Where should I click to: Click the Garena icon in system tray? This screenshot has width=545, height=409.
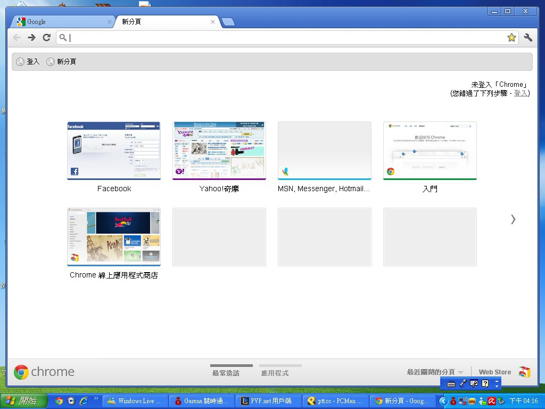[x=453, y=402]
